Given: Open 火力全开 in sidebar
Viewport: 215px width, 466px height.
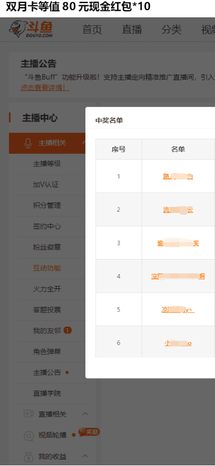Looking at the screenshot, I should point(47,289).
